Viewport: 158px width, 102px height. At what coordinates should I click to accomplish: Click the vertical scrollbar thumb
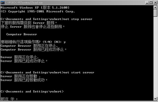(155, 13)
